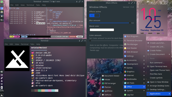Image resolution: width=172 pixels, height=97 pixels.
Task: Expand the Games submenu
Action: 134,68
